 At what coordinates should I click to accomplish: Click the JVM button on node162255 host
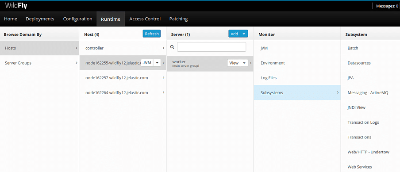tap(147, 63)
